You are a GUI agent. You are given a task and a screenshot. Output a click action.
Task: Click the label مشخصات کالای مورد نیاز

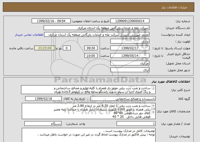pos(173,111)
